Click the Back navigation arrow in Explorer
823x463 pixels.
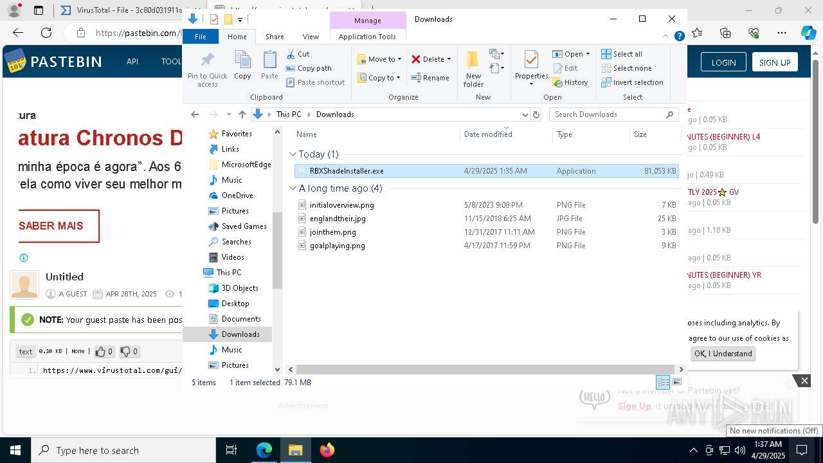coord(195,114)
